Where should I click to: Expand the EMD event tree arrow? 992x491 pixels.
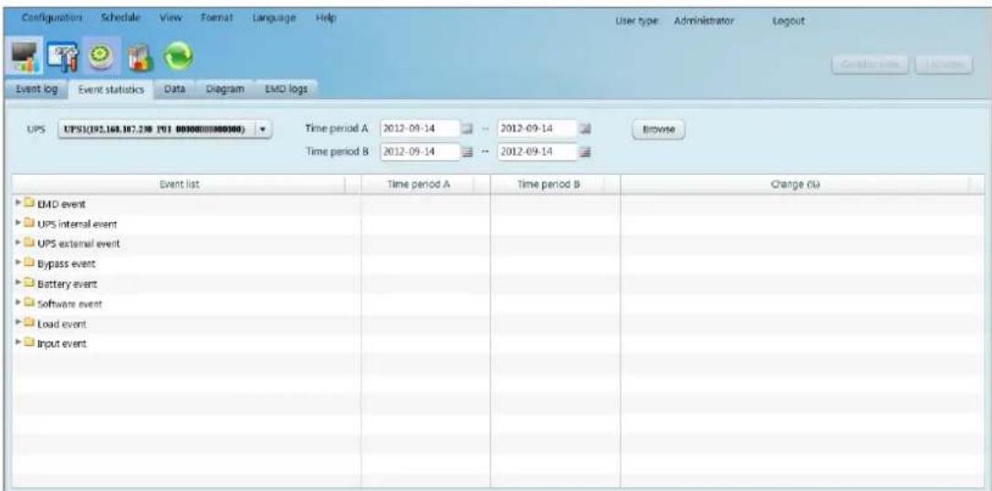(17, 203)
